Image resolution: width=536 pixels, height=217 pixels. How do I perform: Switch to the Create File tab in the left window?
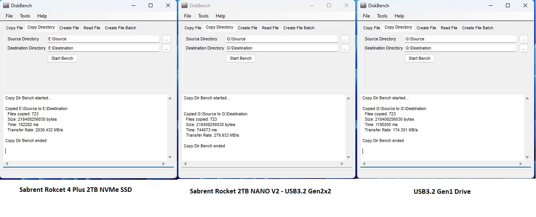tap(69, 28)
